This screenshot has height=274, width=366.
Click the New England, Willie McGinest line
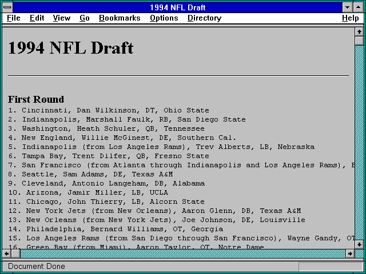[x=122, y=138]
